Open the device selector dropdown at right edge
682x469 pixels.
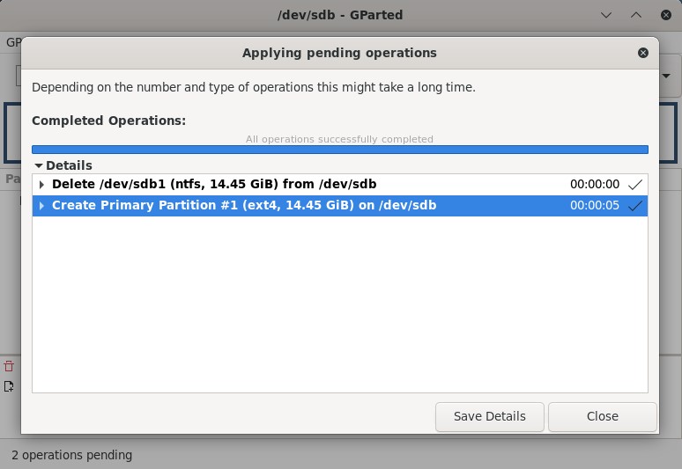(667, 77)
